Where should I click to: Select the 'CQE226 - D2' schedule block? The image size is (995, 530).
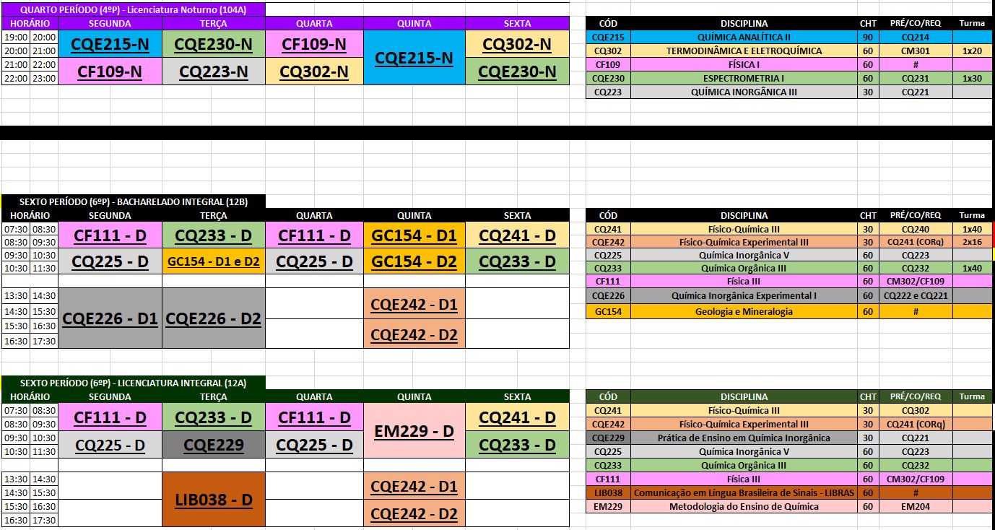(x=214, y=318)
